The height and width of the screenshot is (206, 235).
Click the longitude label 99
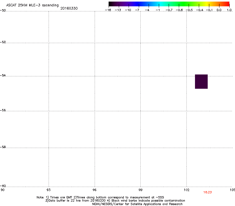140,190
